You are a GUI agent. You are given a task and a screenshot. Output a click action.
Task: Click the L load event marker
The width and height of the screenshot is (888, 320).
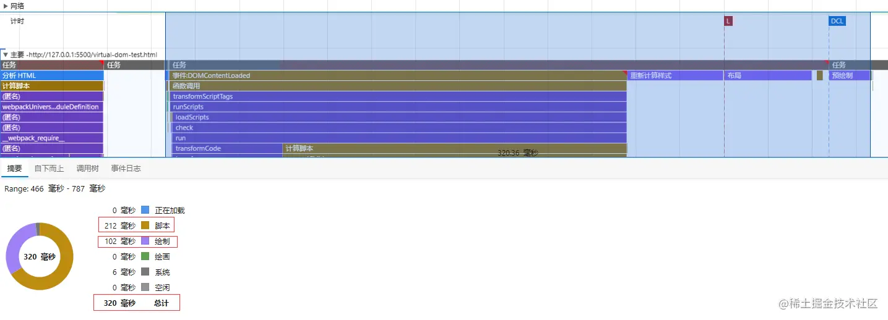click(x=728, y=21)
